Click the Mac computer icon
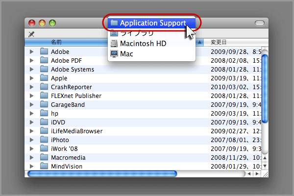294x196 pixels. point(114,54)
